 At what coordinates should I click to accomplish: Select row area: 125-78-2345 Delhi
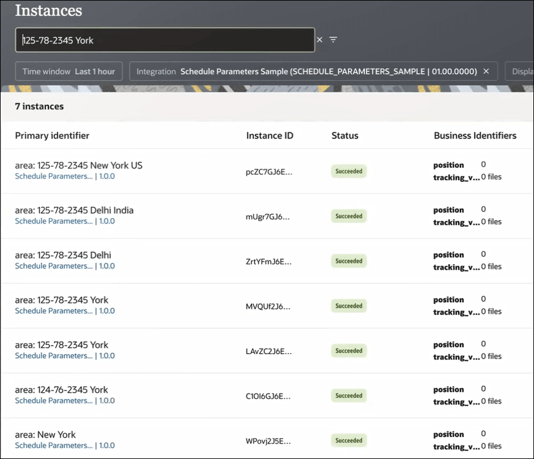point(267,261)
